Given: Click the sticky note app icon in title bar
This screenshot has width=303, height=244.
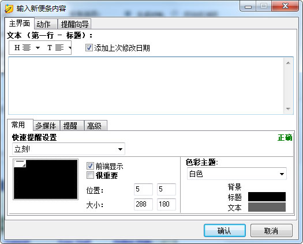Looking at the screenshot, I should point(9,9).
